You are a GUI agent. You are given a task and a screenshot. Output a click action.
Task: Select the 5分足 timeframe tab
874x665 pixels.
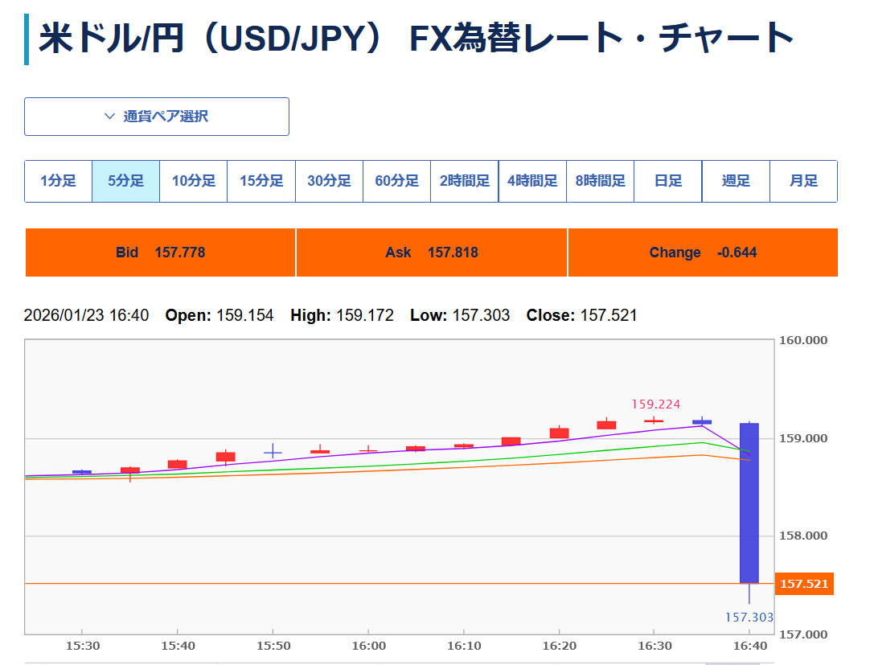[x=125, y=181]
